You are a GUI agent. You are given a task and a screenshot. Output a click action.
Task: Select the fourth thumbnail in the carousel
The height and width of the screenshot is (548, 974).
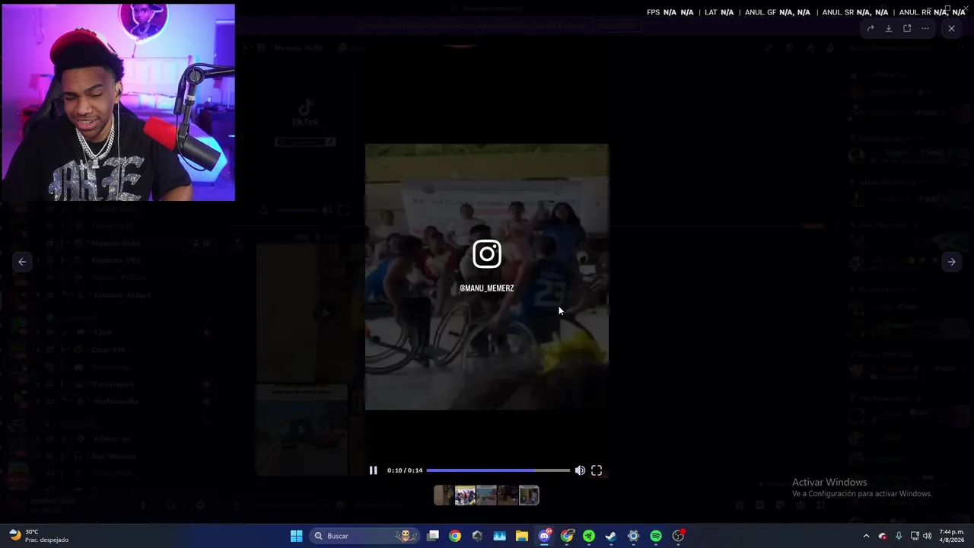(x=508, y=495)
